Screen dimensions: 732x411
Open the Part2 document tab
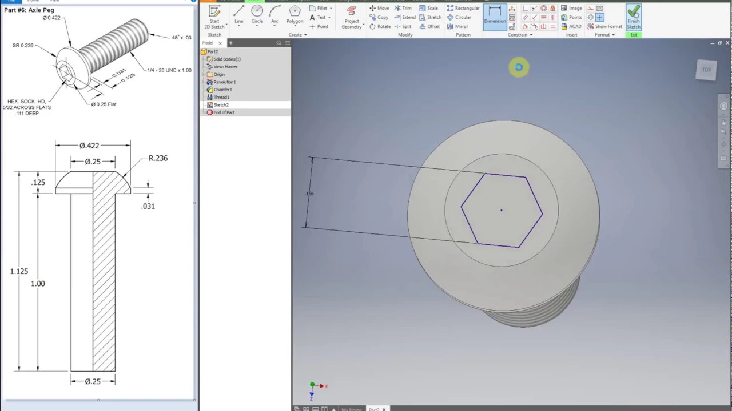pos(373,409)
